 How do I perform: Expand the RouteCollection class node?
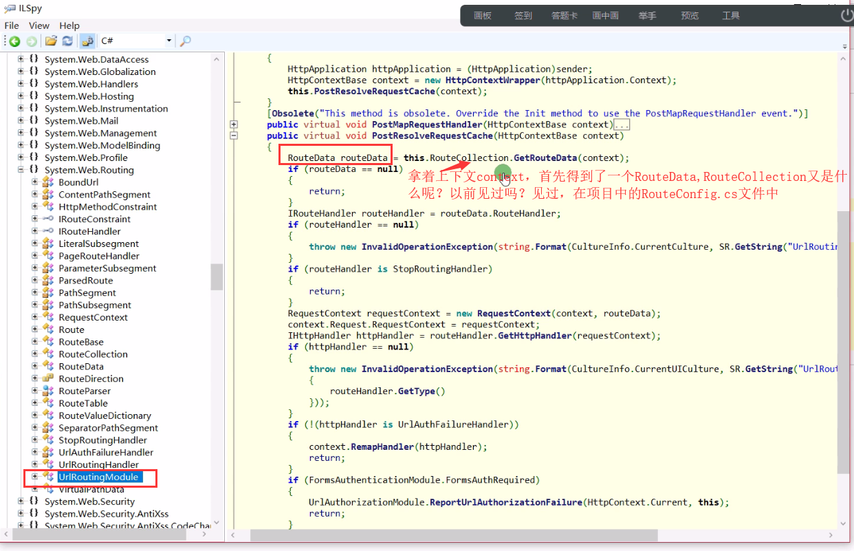35,354
